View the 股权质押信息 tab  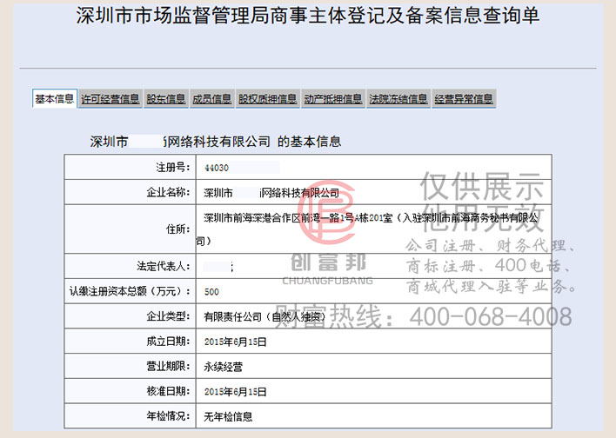point(267,99)
